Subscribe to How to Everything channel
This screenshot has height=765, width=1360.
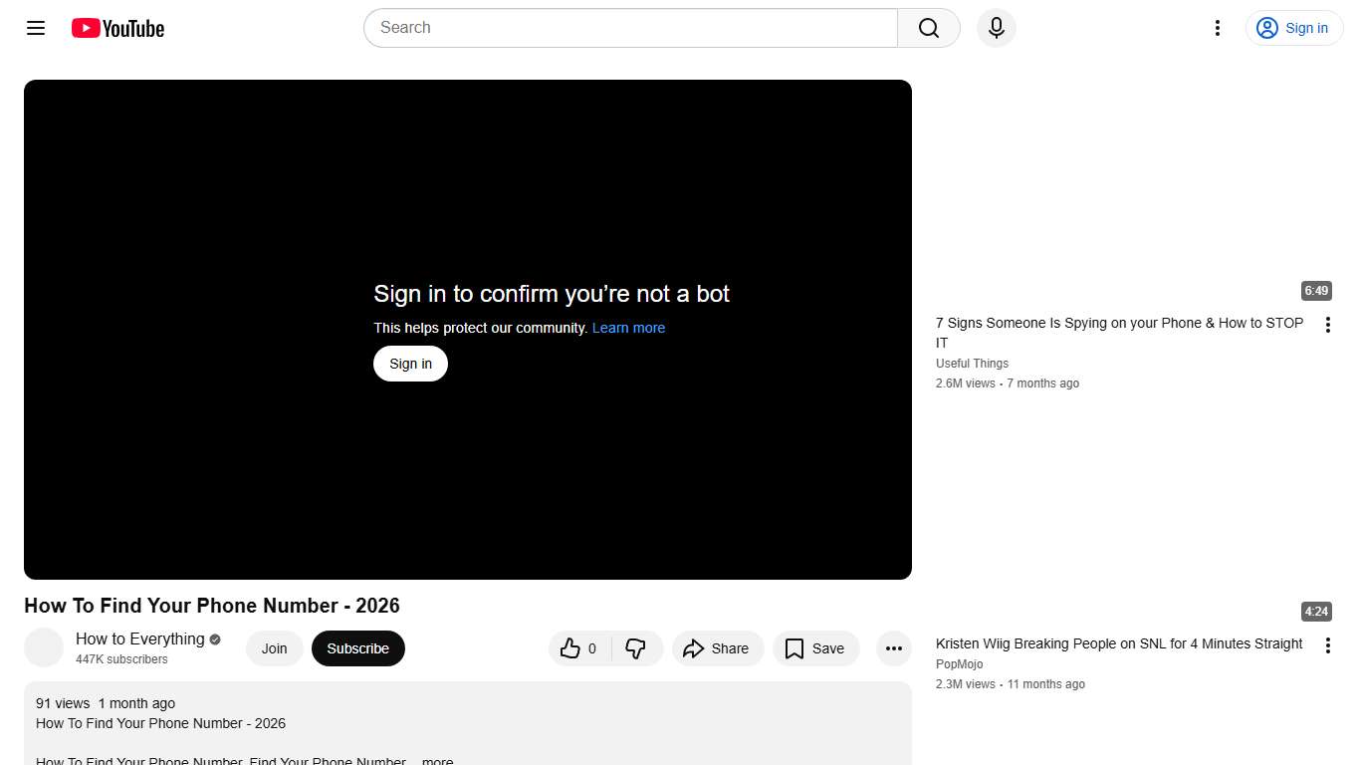coord(357,648)
